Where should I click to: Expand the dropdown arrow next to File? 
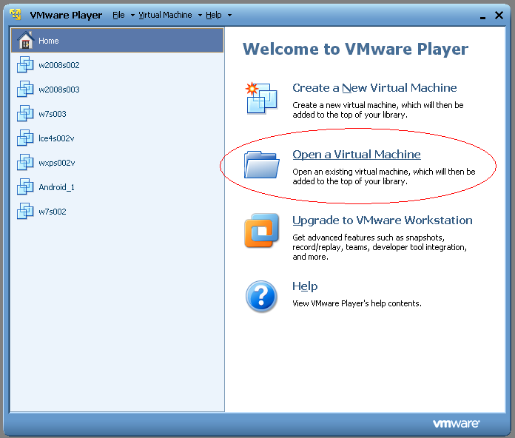pos(132,15)
